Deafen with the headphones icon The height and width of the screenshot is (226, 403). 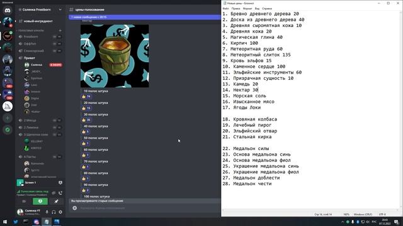[x=54, y=212]
